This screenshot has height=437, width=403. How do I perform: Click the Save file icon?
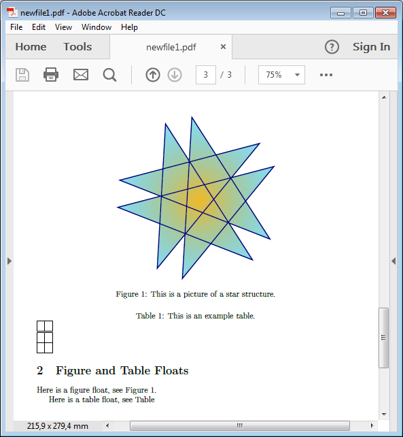(x=22, y=75)
